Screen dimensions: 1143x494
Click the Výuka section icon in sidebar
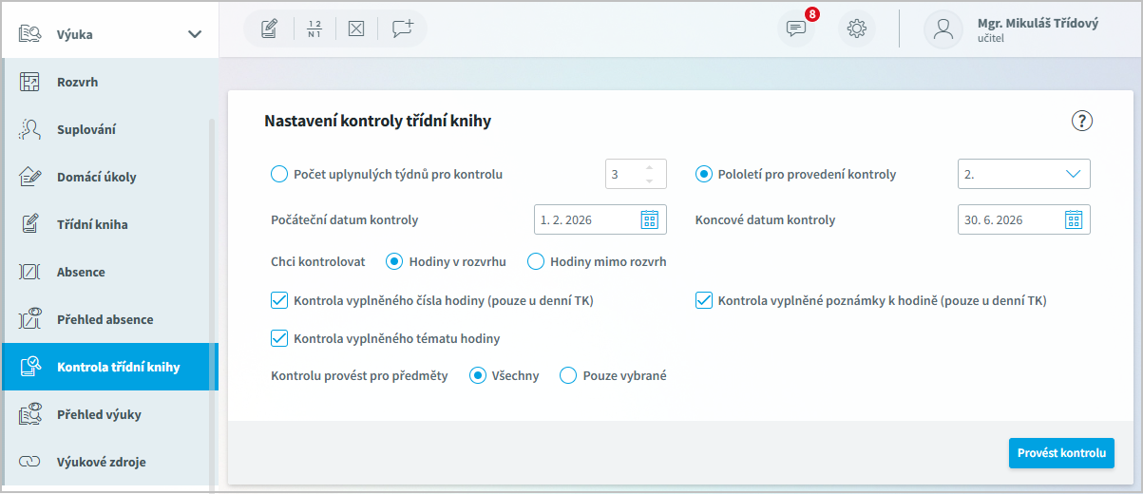pyautogui.click(x=30, y=34)
